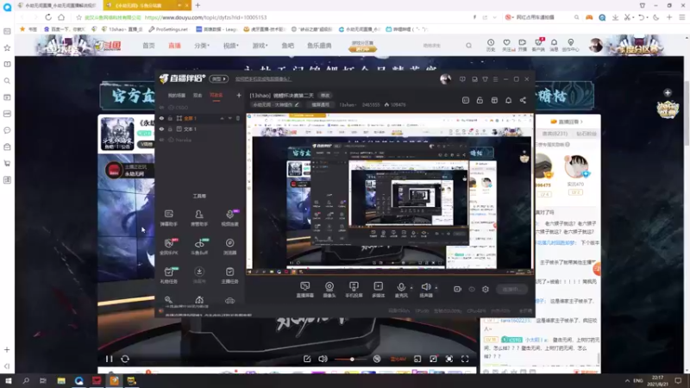Pause the Douyu video player
Screen dimensions: 690x388
[x=110, y=359]
